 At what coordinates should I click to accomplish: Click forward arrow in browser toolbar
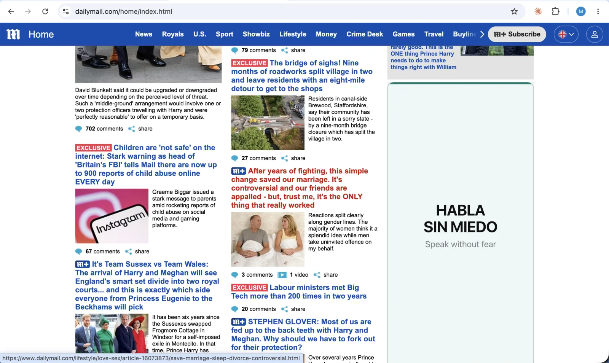click(28, 11)
